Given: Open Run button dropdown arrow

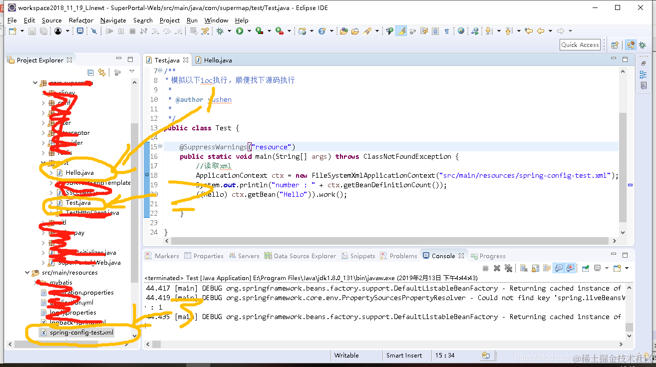Looking at the screenshot, I should pos(249,31).
